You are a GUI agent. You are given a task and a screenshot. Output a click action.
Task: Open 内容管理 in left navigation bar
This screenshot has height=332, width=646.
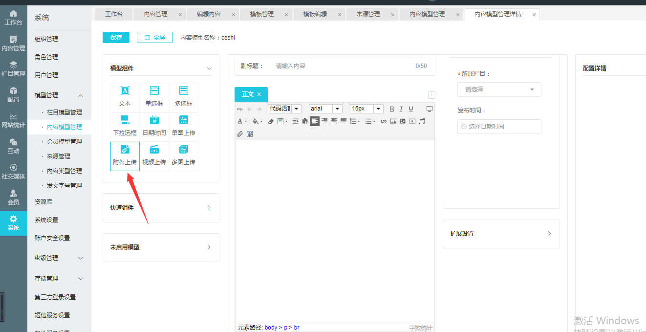coord(13,44)
